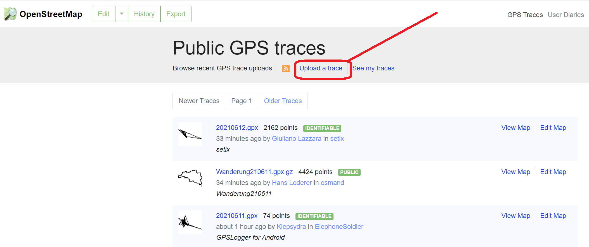
Task: Click Edit Map for 20210612.gpx
Action: [553, 128]
